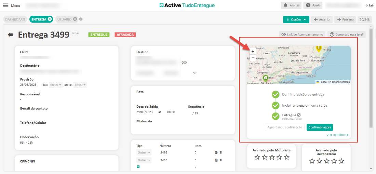Image resolution: width=376 pixels, height=174 pixels.
Task: Open the first row Tipo Outro dropdown
Action: [x=144, y=152]
